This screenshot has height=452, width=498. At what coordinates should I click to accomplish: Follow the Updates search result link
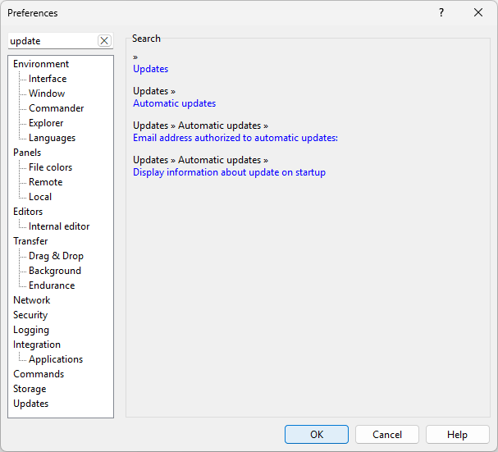coord(150,69)
